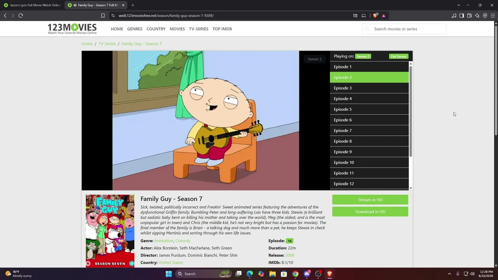Open Discord from taskbar
Screen dimensions: 498x280
click(x=307, y=274)
